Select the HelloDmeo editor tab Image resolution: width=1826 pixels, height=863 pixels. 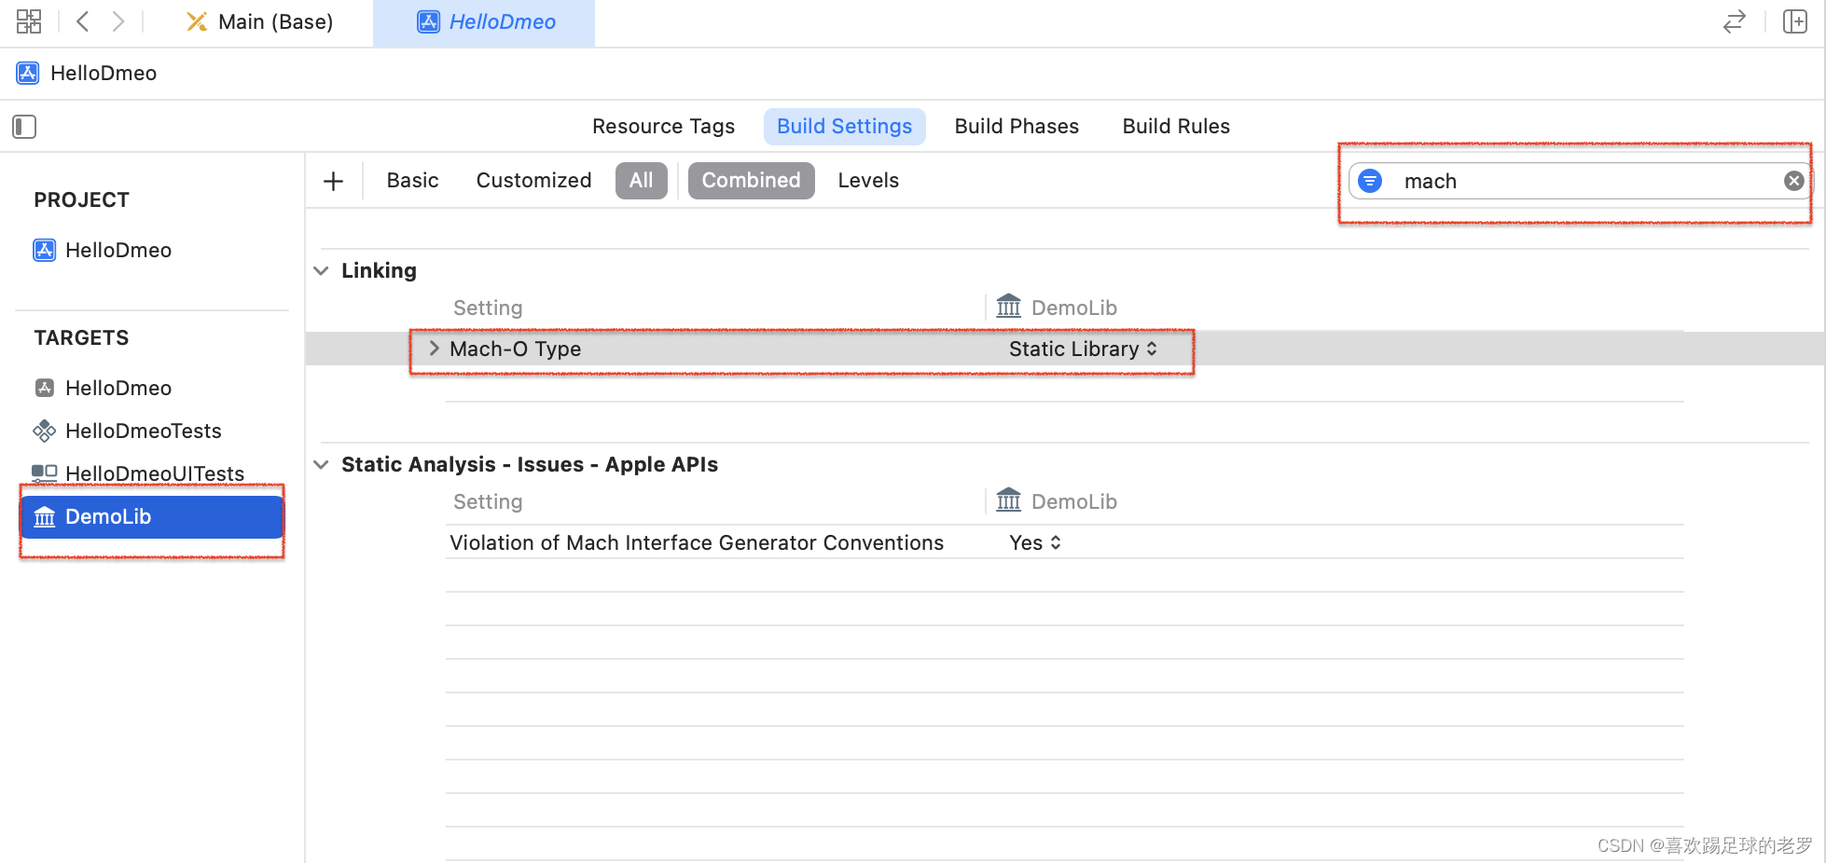[x=485, y=22]
